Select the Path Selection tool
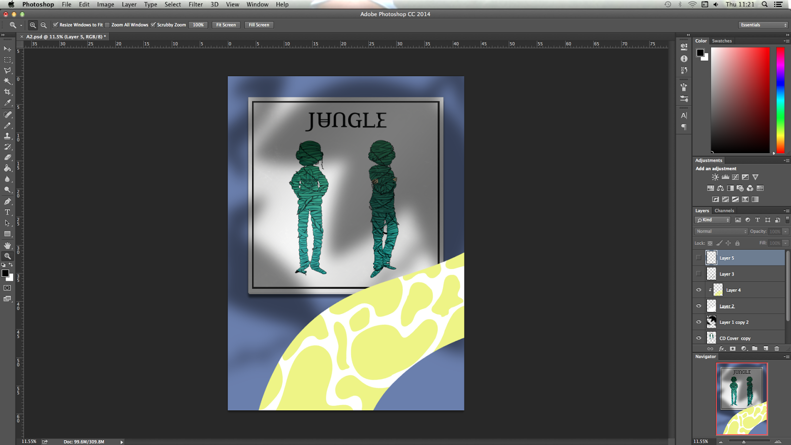This screenshot has height=445, width=791. point(7,223)
